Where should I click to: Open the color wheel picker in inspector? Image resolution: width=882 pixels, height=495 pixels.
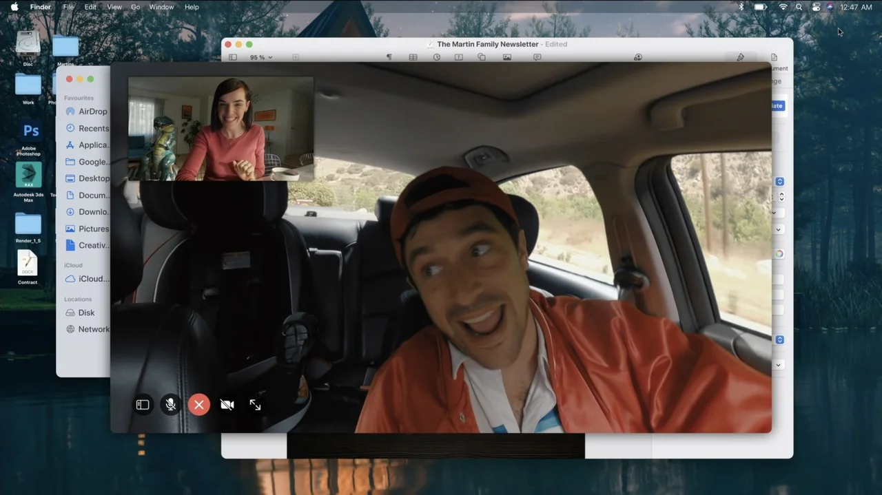click(779, 253)
